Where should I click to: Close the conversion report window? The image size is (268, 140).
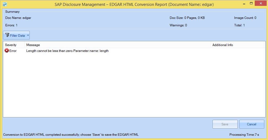click(x=261, y=3)
